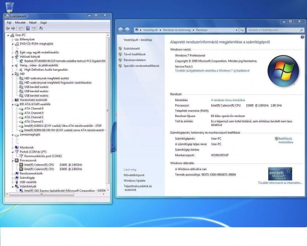Screen dimensions: 307x246
Task: Click Rendszer és biztonság breadcrumb
Action: [x=177, y=30]
